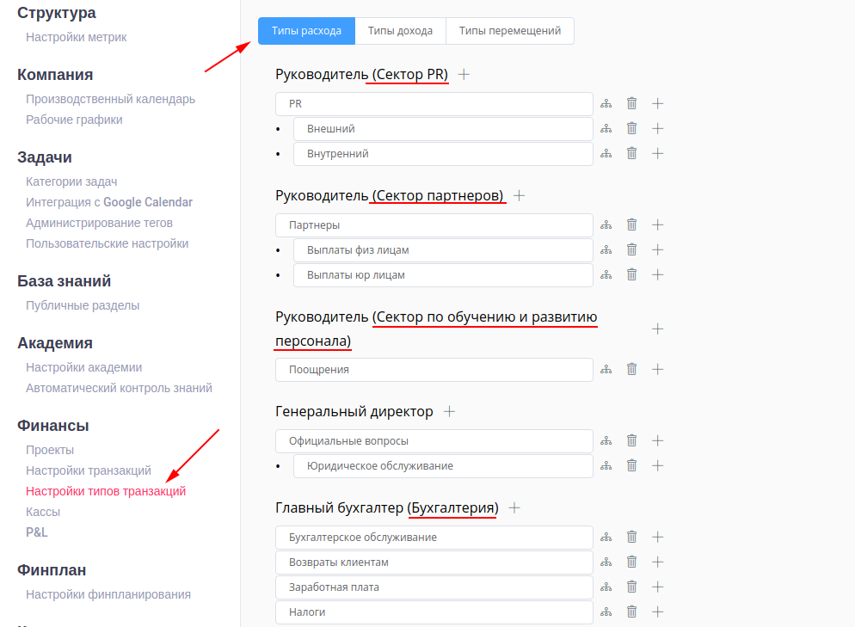Delete Возвраты клиентам using its trash icon
Image resolution: width=855 pixels, height=627 pixels.
tap(631, 562)
